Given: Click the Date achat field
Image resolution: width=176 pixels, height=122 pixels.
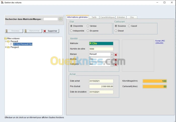Looking at the screenshot, I should coord(101,81).
